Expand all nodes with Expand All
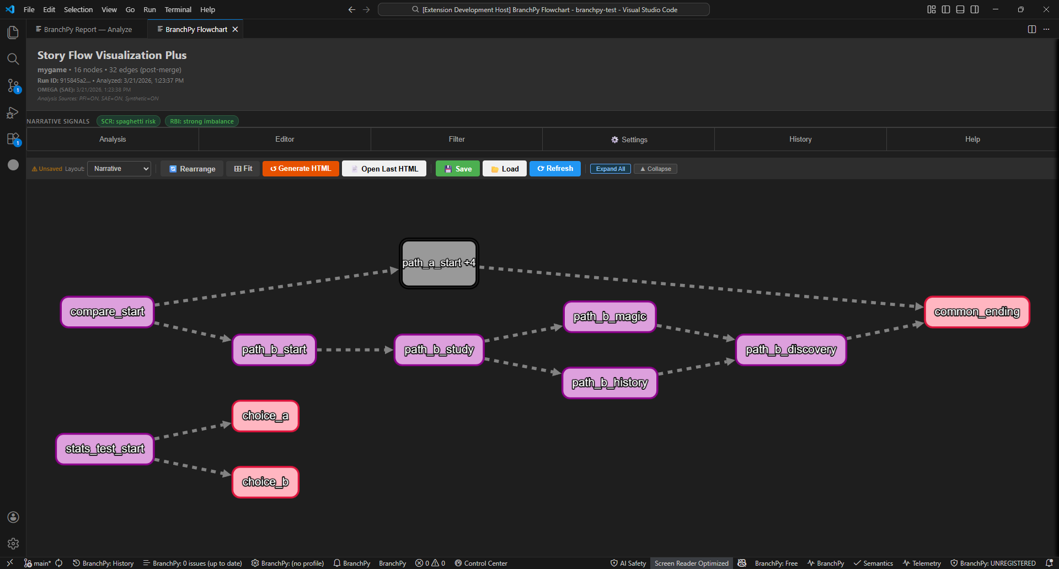 (x=610, y=169)
